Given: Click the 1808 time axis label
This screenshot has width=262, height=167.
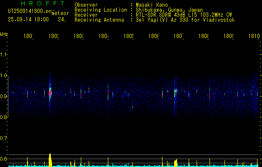Looking at the screenshot, I should tap(204, 36).
